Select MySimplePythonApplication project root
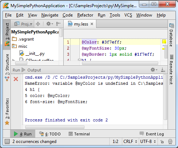The width and height of the screenshot is (178, 148). tap(35, 32)
